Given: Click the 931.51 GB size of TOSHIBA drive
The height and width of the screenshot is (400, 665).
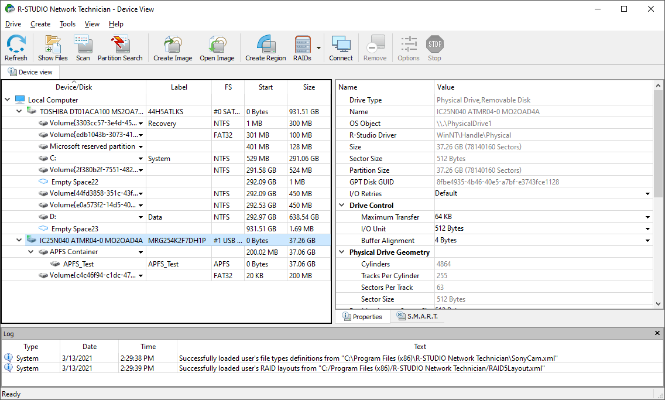Looking at the screenshot, I should point(304,111).
